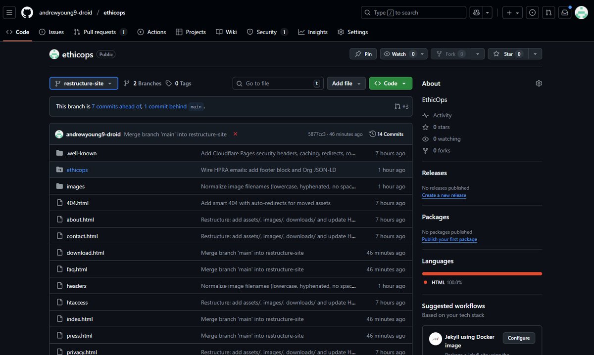
Task: Switch to the Settings tab
Action: coord(352,32)
